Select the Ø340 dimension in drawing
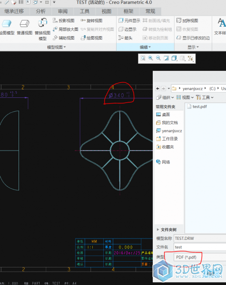 tap(119, 95)
